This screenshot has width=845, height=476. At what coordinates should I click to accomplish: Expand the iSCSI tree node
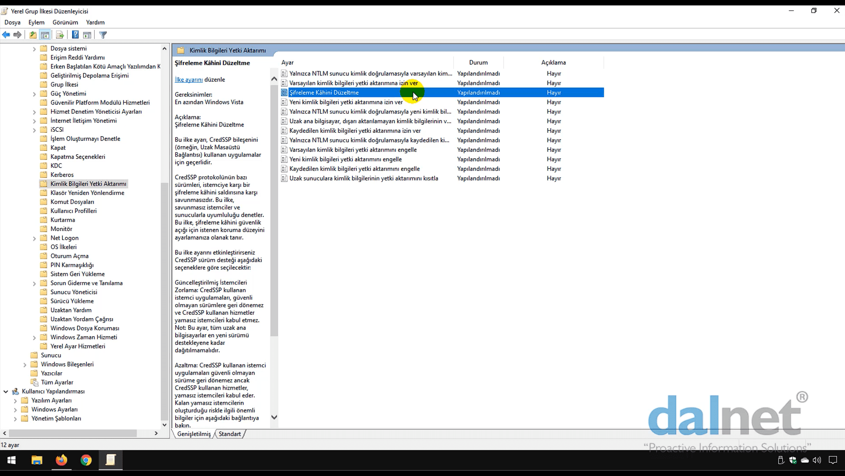[x=34, y=130]
